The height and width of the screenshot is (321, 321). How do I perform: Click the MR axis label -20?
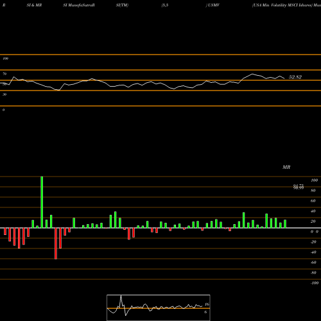tap(313, 242)
